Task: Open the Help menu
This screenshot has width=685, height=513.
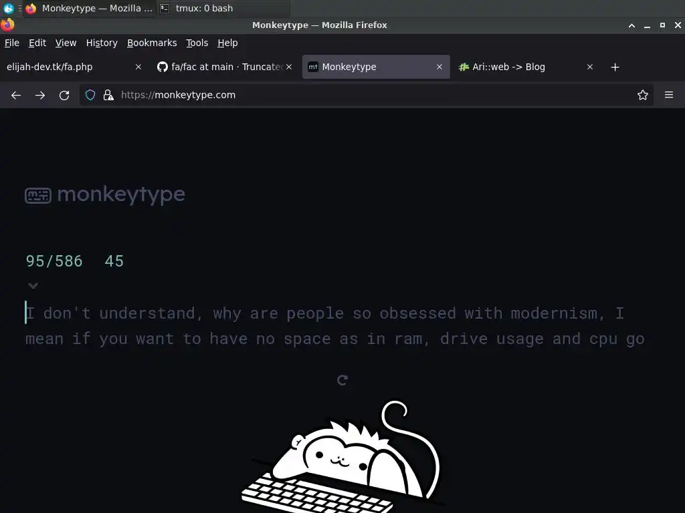Action: tap(227, 43)
